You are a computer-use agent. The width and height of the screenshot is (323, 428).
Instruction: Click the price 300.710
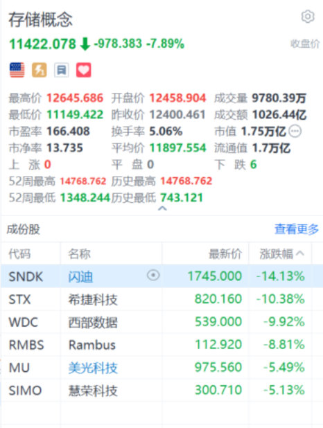[x=218, y=390]
